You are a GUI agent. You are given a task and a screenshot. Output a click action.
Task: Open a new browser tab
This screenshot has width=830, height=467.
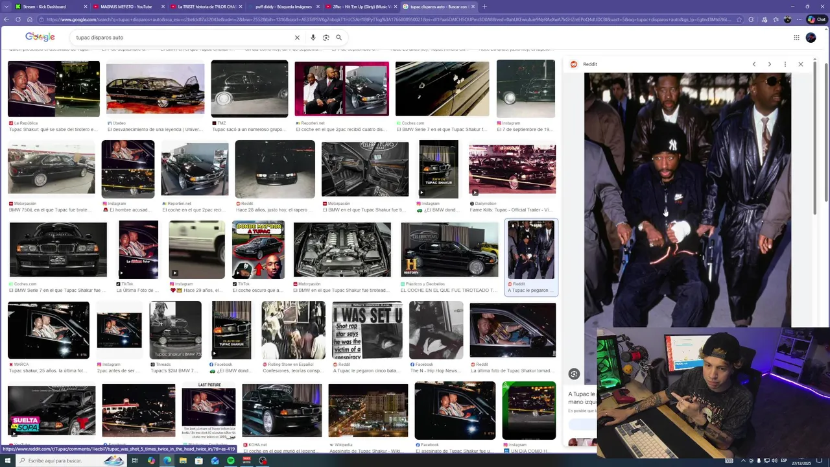point(484,6)
